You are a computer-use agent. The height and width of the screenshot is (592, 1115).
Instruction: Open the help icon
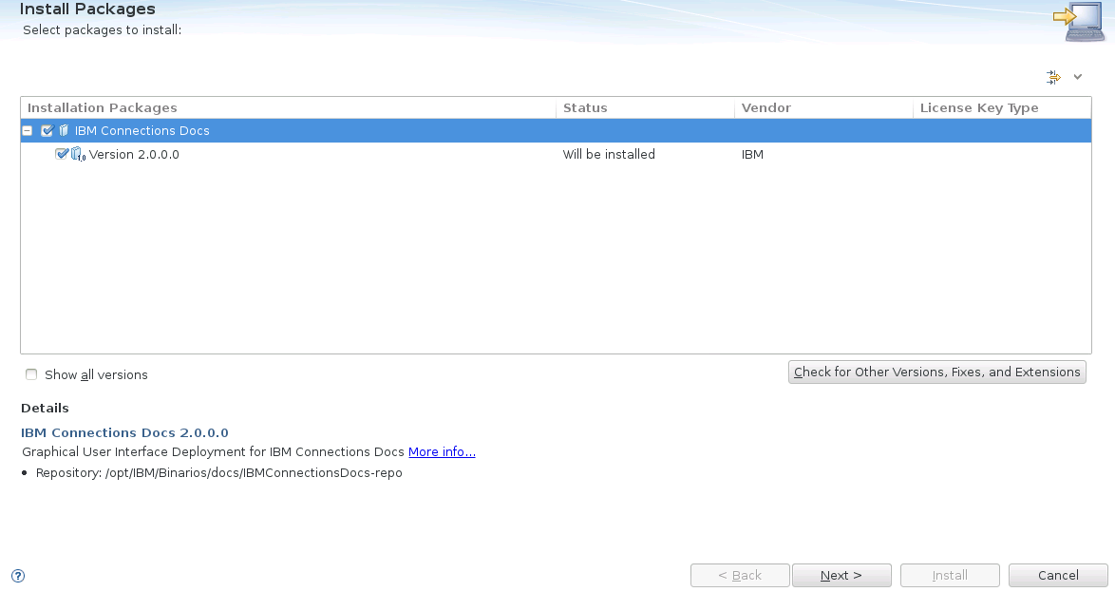pos(18,576)
